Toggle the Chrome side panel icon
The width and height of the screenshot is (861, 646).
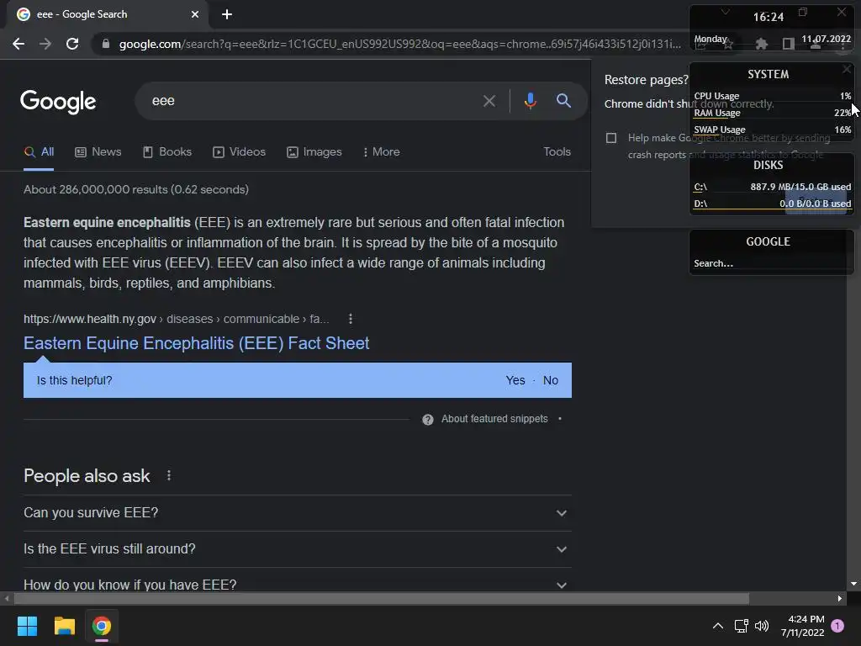tap(788, 44)
